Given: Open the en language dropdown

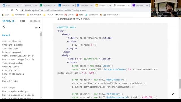Looking at the screenshot, I should [37, 28].
